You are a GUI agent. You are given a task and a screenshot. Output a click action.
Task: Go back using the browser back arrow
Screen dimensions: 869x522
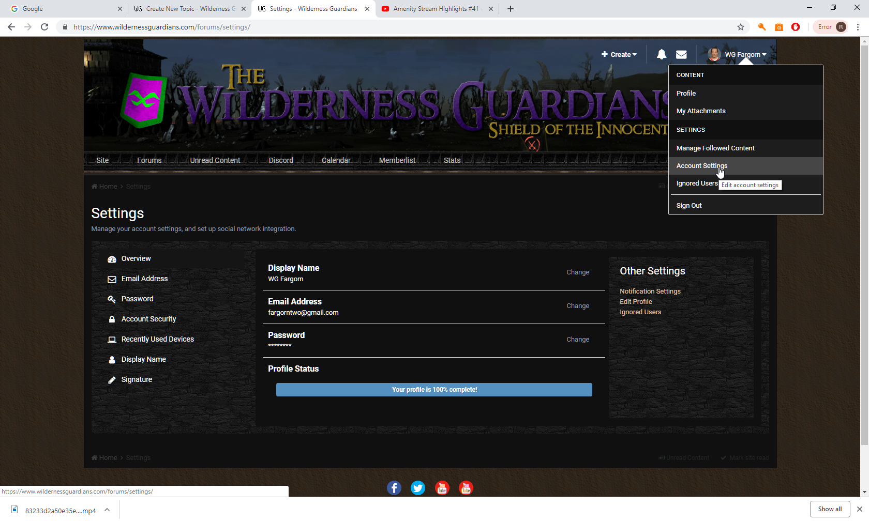(11, 27)
